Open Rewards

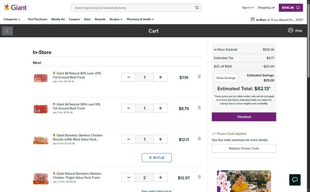100,19
